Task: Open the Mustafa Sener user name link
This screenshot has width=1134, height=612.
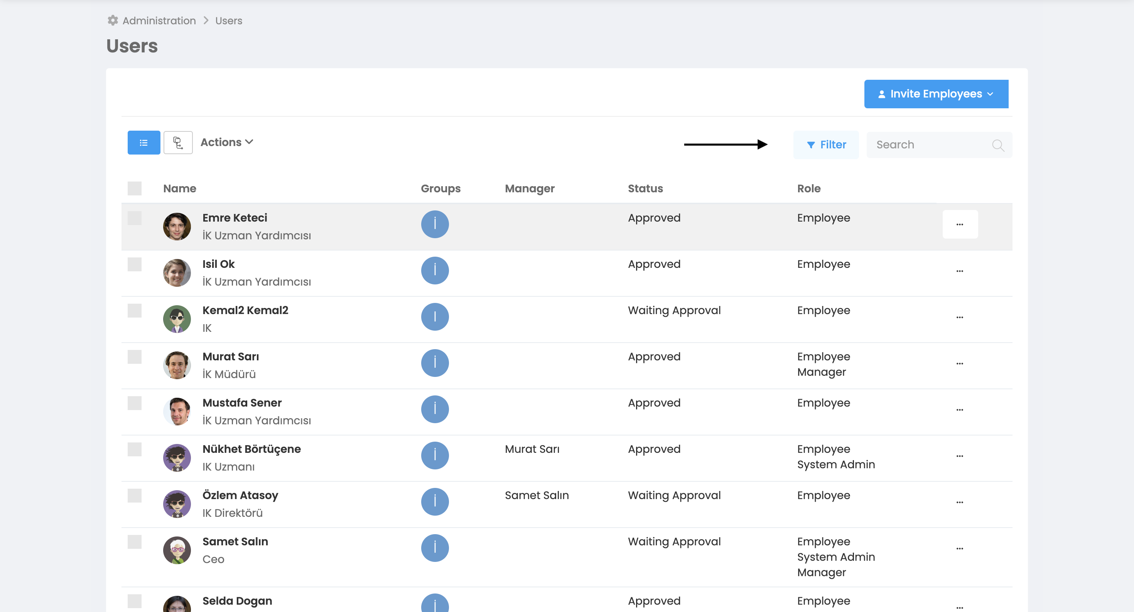Action: 242,403
